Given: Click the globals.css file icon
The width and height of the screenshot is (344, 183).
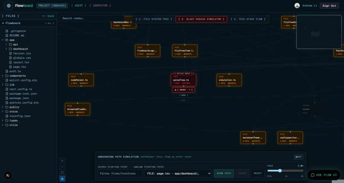Looking at the screenshot, I should coord(10,58).
